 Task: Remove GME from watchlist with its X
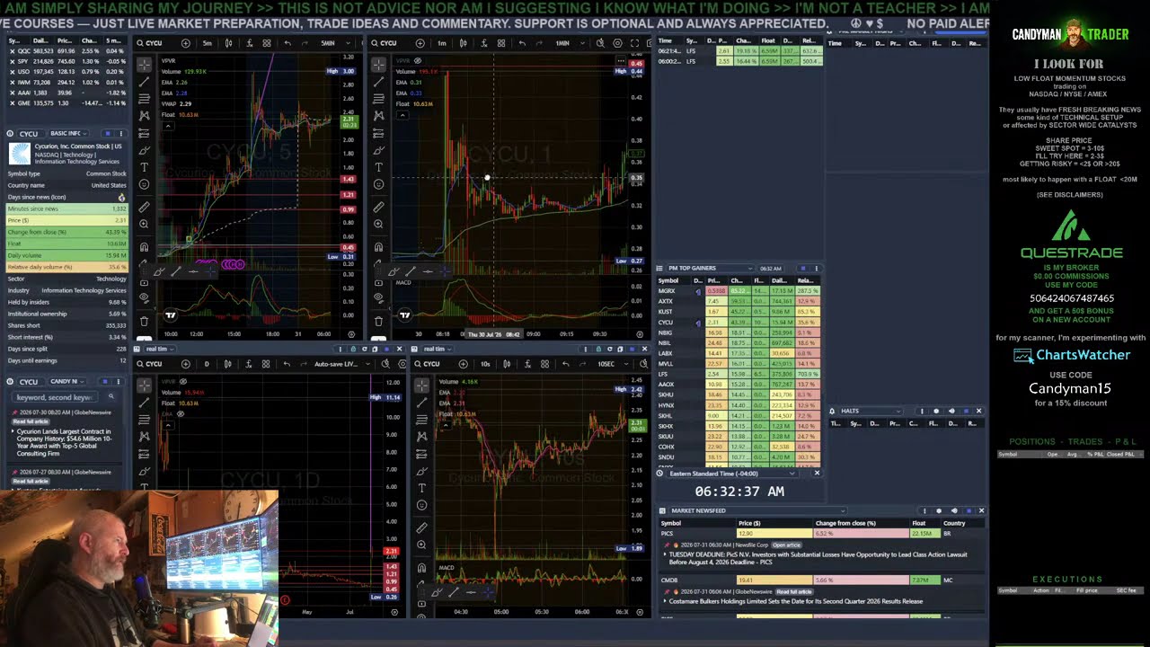click(x=11, y=102)
